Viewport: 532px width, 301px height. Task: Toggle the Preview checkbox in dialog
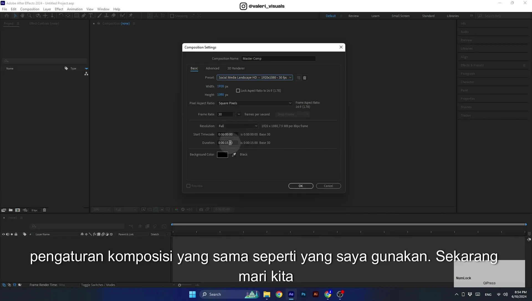tap(188, 186)
